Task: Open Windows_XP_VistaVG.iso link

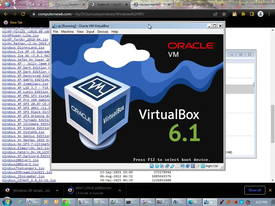Action: pyautogui.click(x=23, y=132)
